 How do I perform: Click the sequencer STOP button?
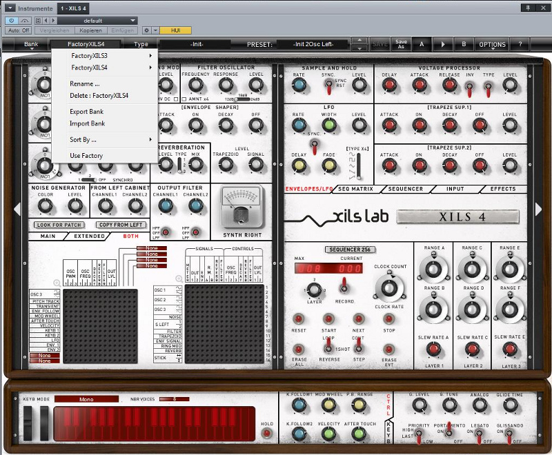388,319
